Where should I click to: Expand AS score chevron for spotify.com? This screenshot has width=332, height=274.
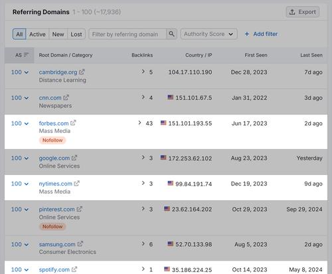tap(27, 270)
